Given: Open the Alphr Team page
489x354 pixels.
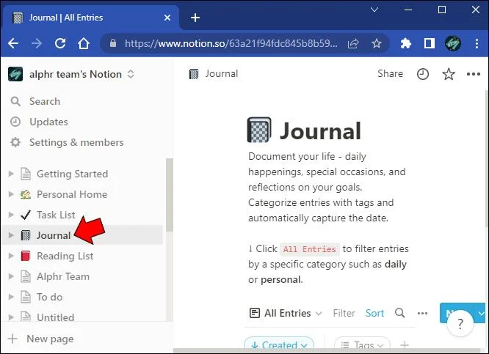Looking at the screenshot, I should 63,276.
